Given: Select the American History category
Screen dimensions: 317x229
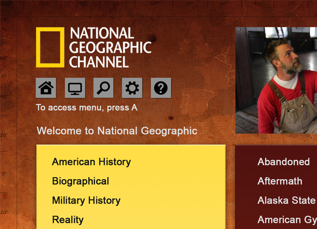Looking at the screenshot, I should click(91, 162).
